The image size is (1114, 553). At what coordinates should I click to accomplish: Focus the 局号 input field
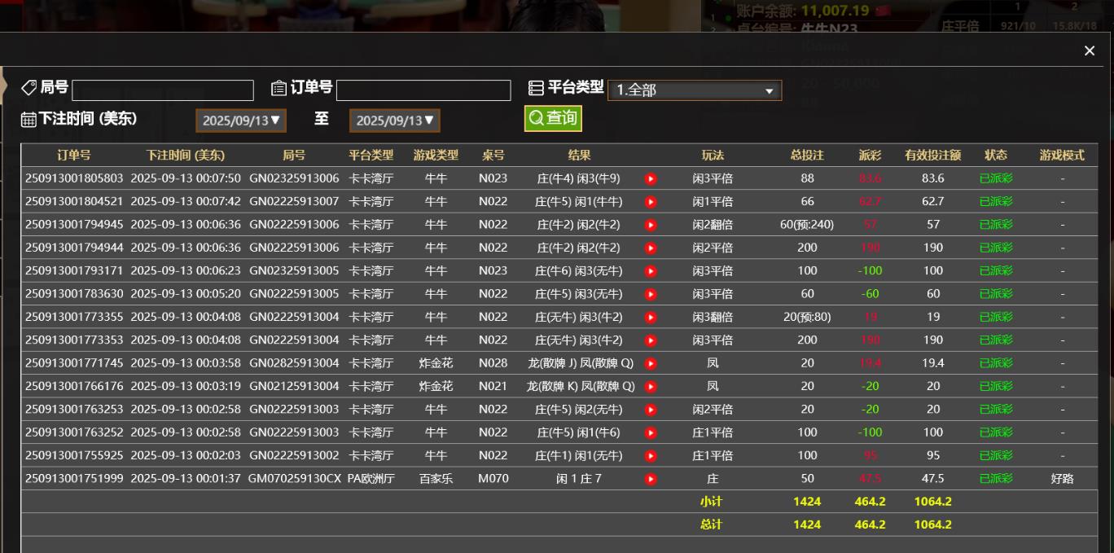(x=163, y=90)
